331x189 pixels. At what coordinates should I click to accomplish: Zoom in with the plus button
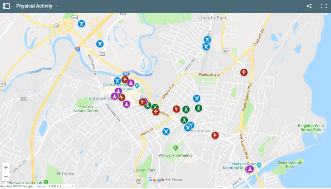[6, 167]
